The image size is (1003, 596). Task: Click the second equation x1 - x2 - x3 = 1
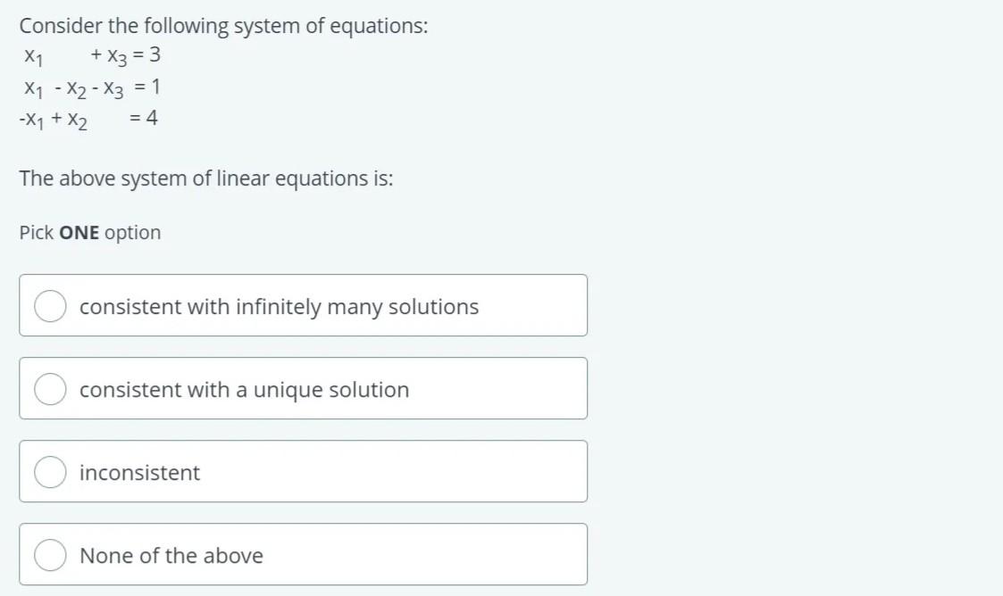click(x=91, y=87)
